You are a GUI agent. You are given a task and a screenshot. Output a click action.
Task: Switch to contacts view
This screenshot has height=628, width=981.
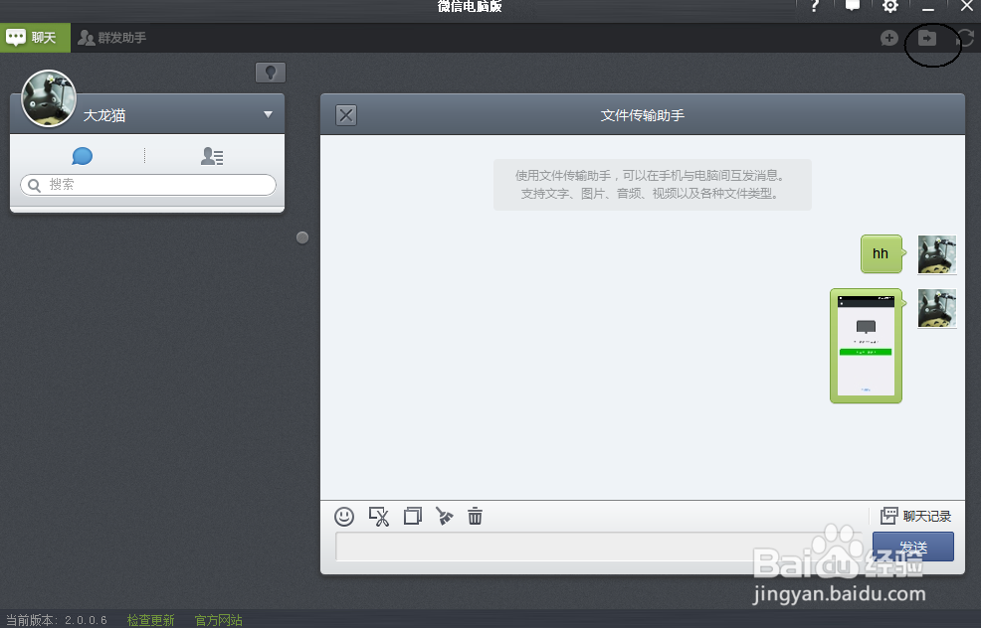[x=212, y=156]
